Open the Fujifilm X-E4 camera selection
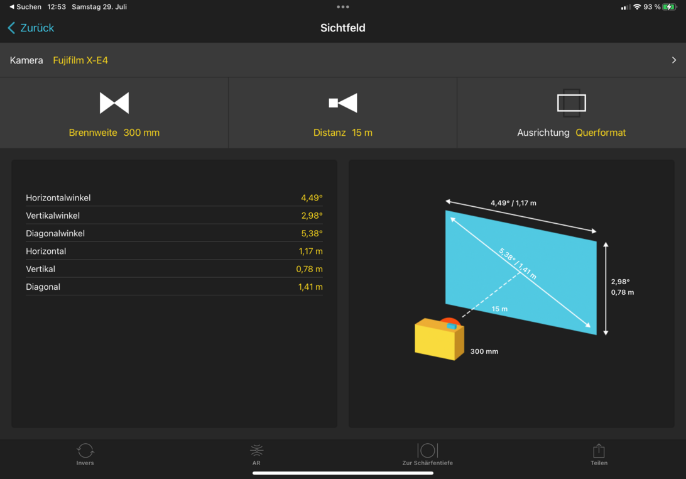The image size is (686, 479). tap(80, 60)
